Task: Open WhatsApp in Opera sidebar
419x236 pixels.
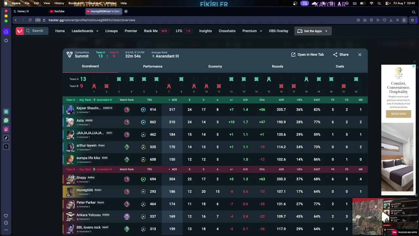Action: [6, 121]
